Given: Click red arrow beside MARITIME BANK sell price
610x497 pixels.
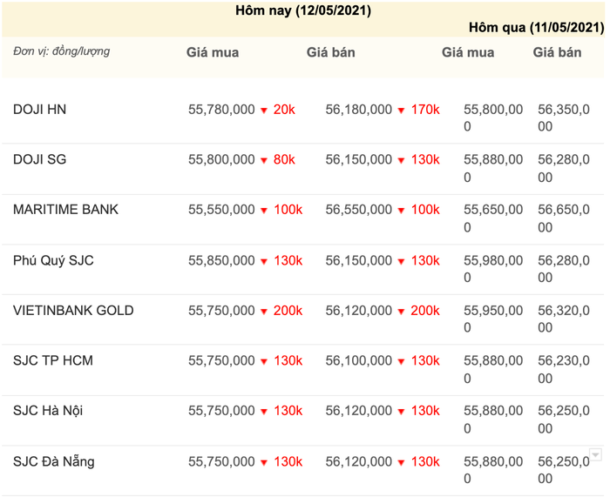Looking at the screenshot, I should pos(401,211).
